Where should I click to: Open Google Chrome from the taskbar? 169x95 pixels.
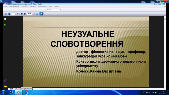26,92
